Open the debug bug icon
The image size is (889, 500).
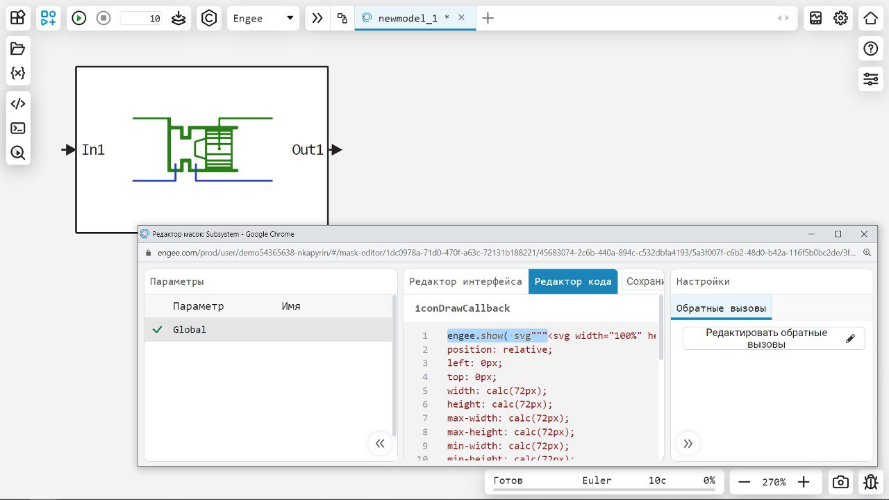(x=871, y=482)
